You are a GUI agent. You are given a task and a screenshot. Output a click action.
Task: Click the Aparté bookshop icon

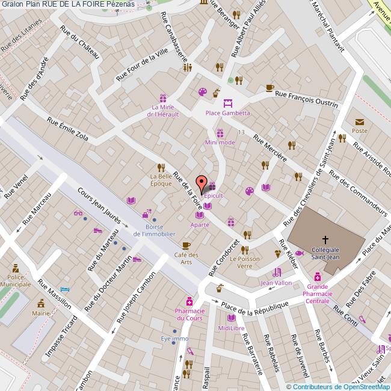point(207,206)
